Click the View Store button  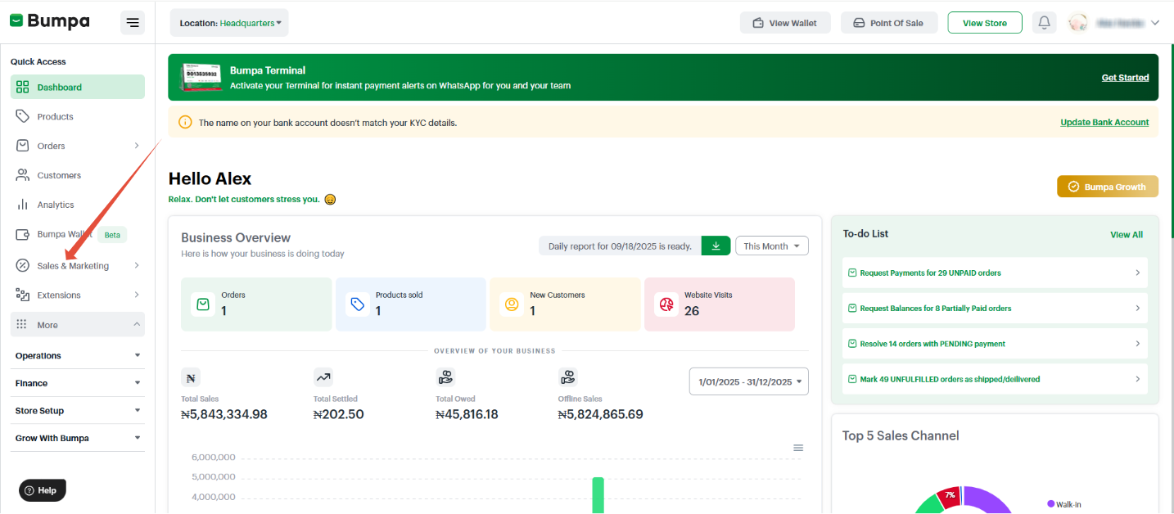click(985, 23)
